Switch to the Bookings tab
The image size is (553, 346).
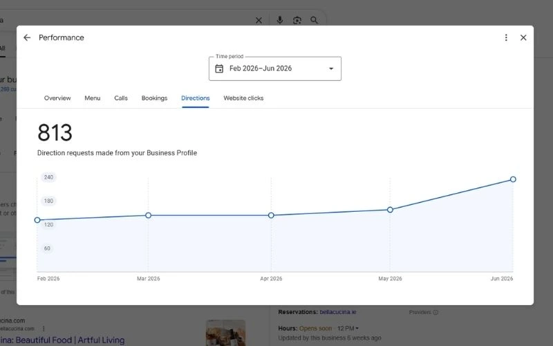154,98
